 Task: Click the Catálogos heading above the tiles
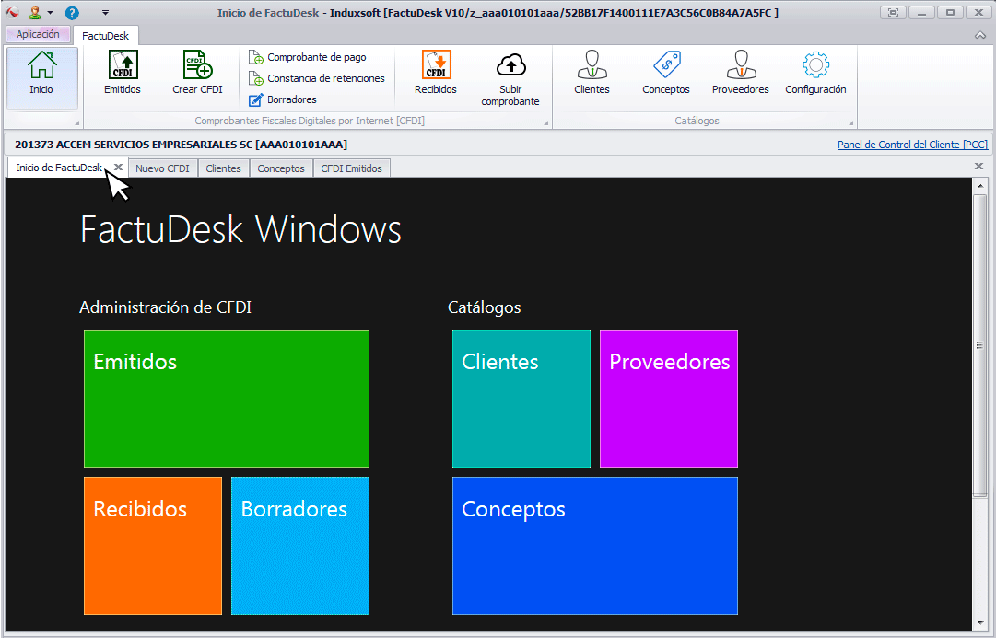pos(484,307)
